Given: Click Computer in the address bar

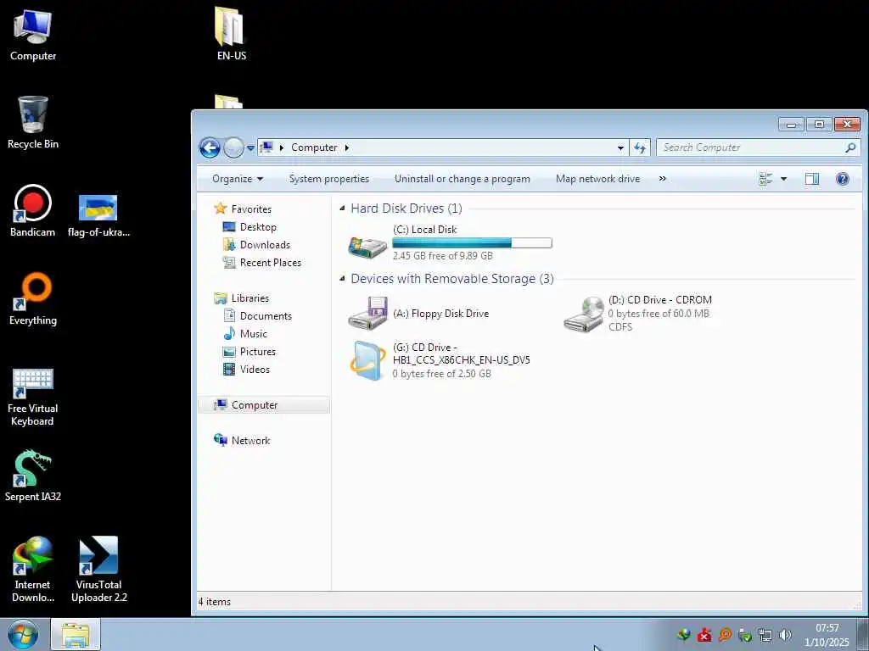Looking at the screenshot, I should coord(314,147).
